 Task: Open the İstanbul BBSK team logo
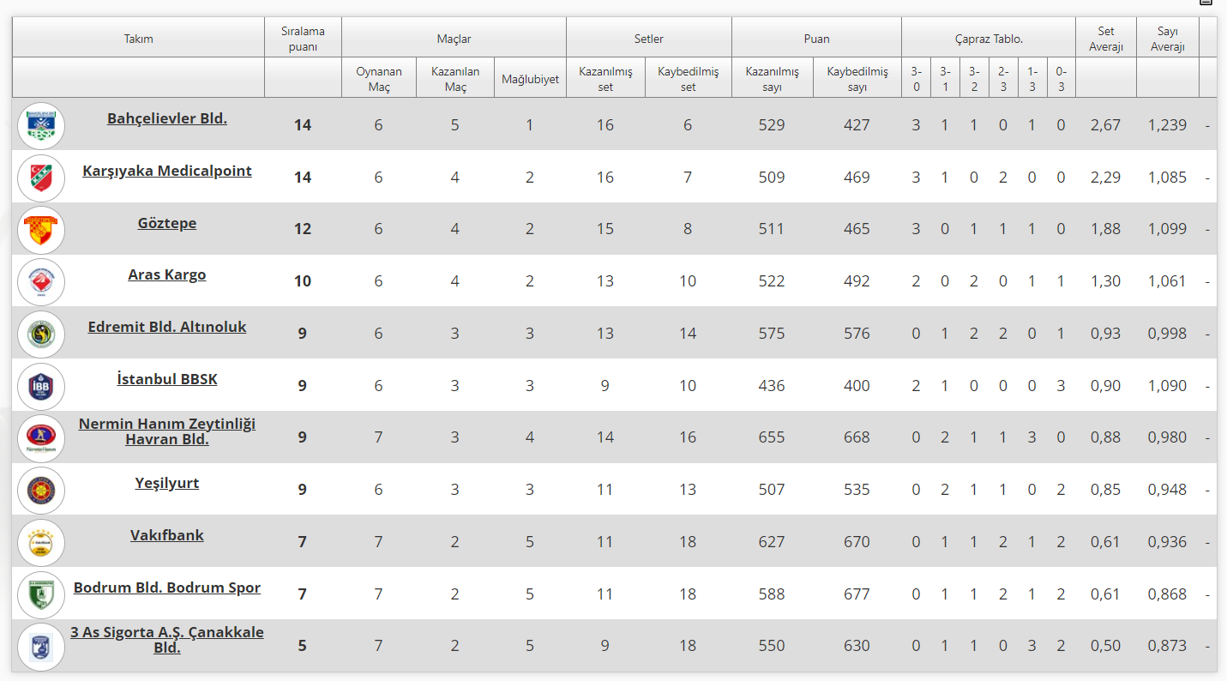click(41, 387)
